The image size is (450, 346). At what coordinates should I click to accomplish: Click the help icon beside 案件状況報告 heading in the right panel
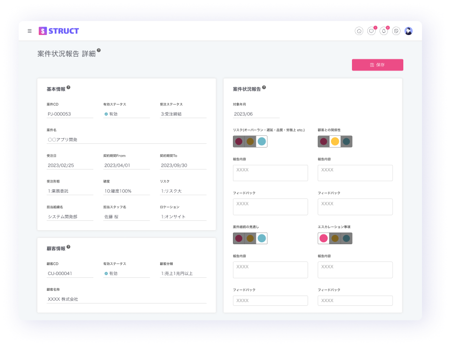click(x=264, y=87)
